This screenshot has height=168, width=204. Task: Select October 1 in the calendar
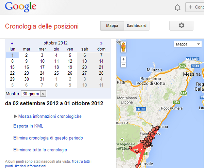12,55
